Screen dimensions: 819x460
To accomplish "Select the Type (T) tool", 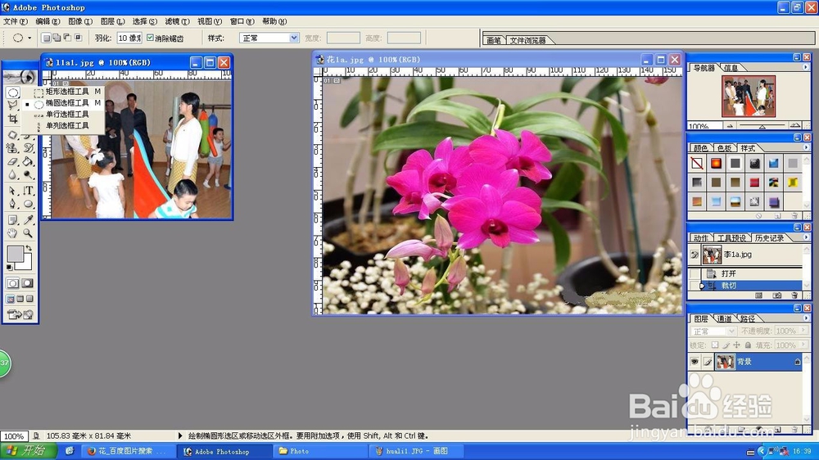I will tap(28, 191).
